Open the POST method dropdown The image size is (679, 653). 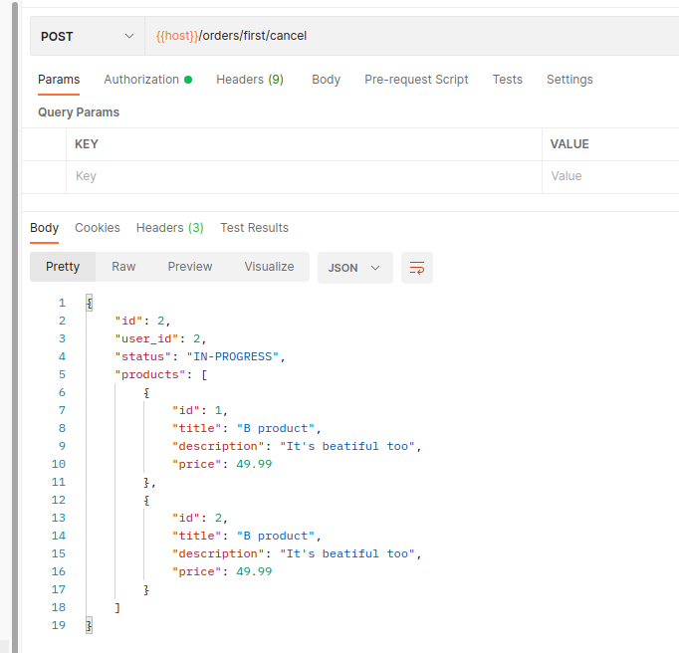tap(87, 36)
